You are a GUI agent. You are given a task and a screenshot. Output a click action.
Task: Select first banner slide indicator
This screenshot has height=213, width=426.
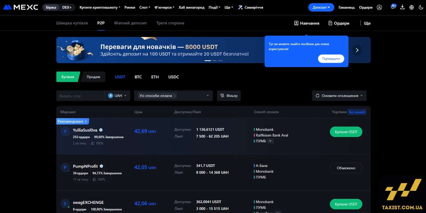point(208,61)
